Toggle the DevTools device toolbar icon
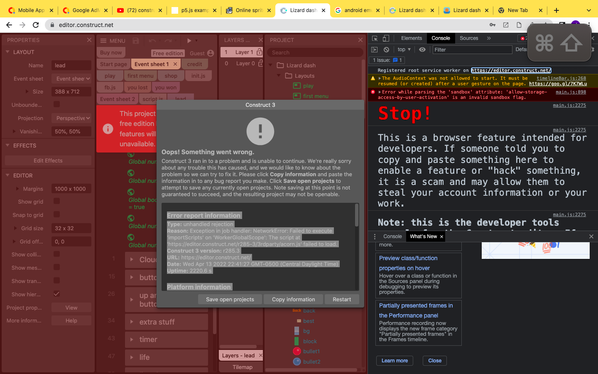Viewport: 598px width, 374px height. click(x=386, y=38)
